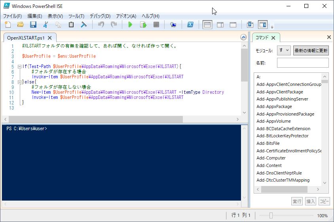Select Add-Computer in command list
334x222 pixels.
[271, 158]
